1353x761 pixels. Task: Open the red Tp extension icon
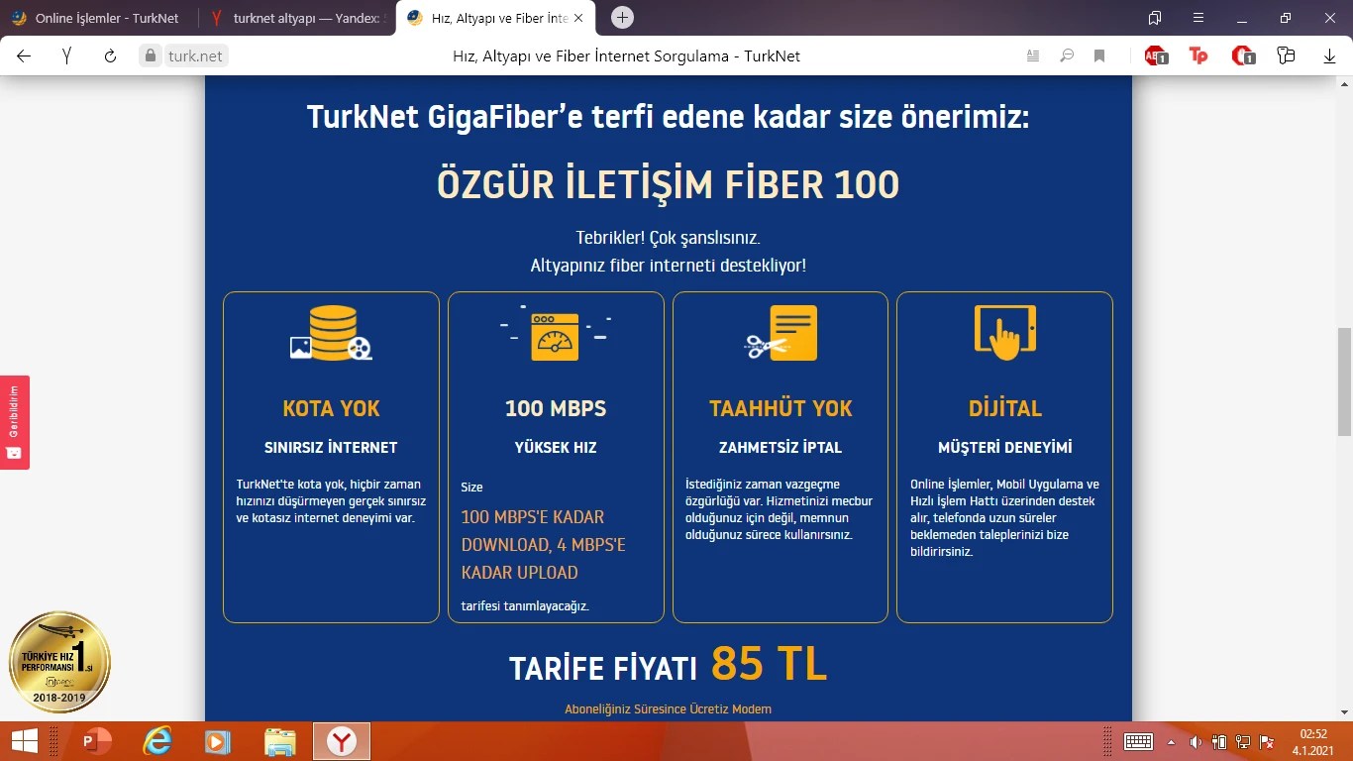coord(1198,56)
